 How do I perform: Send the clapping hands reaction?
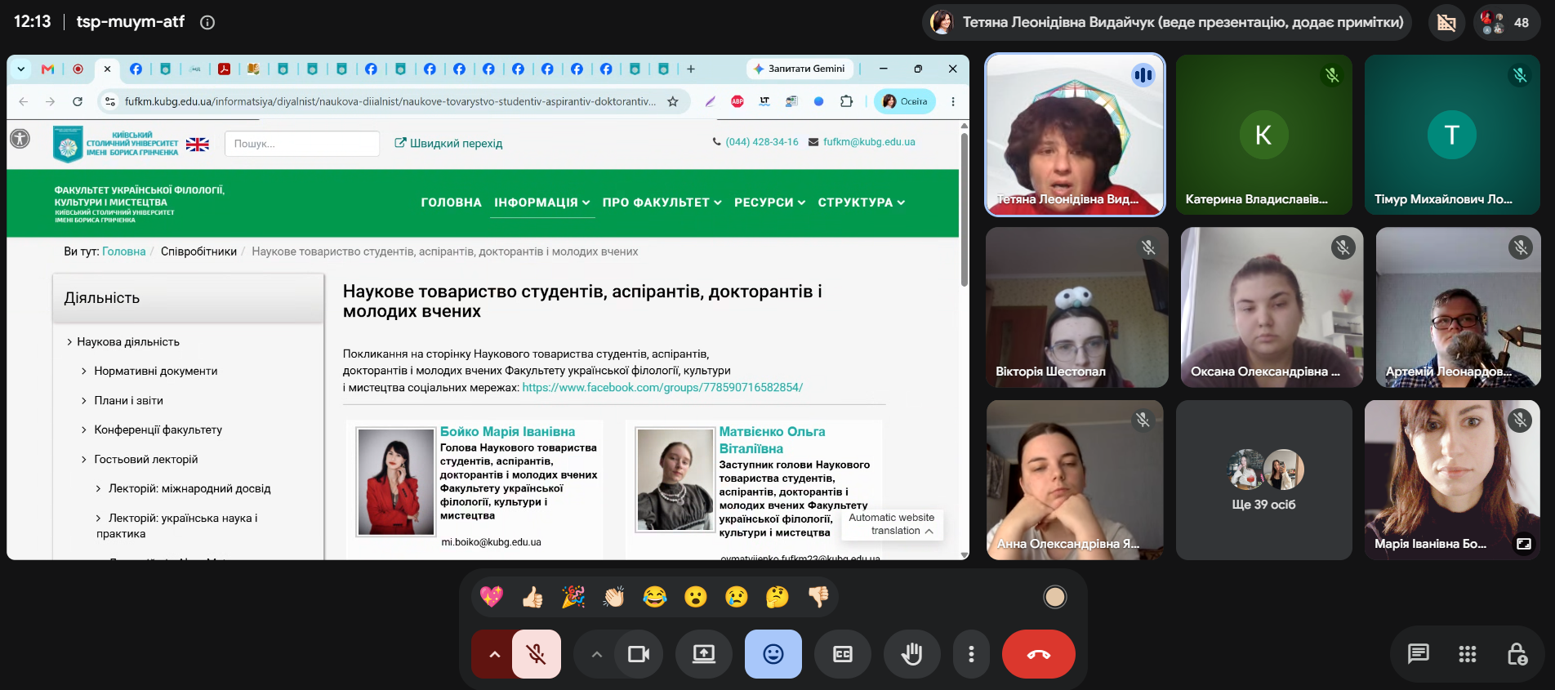click(614, 597)
